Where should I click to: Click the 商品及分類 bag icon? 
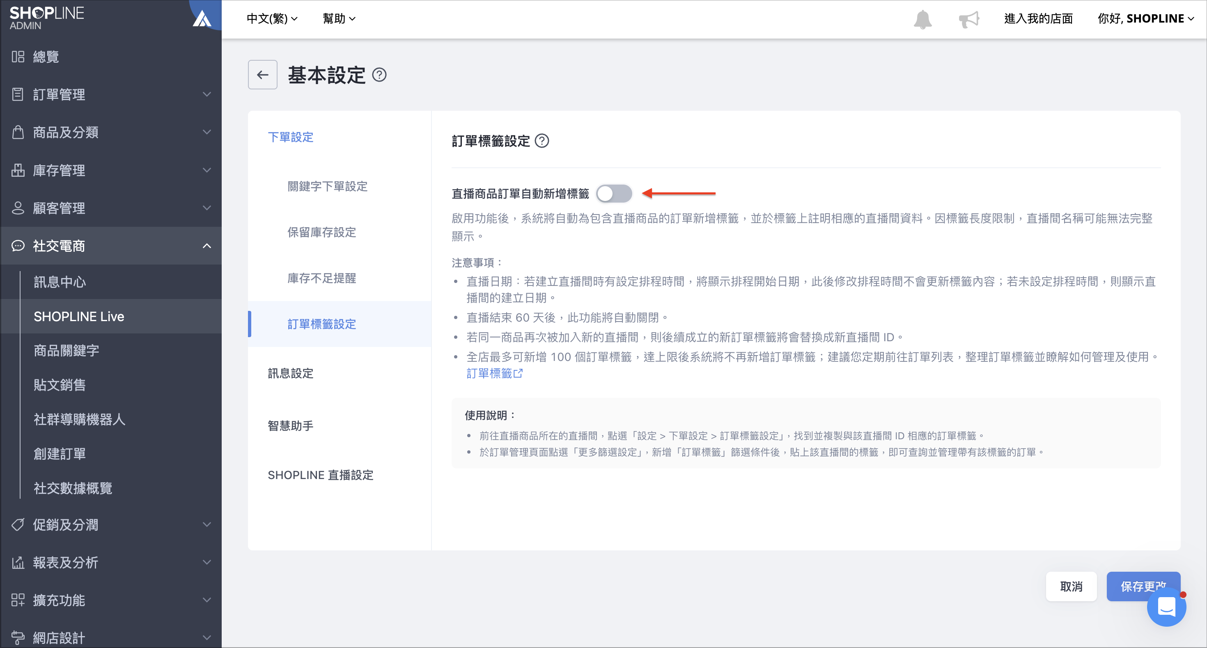tap(18, 132)
